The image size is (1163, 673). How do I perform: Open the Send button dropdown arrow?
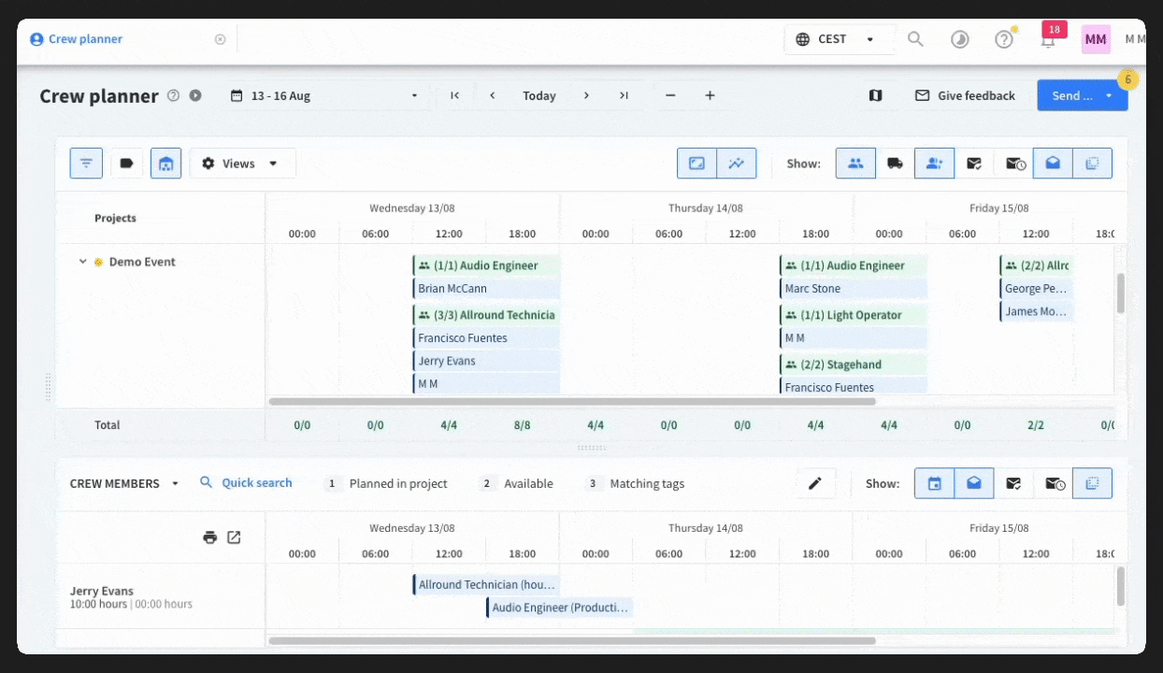[x=1110, y=95]
